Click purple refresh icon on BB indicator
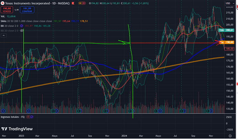Screen dimensions: 238x140 pyautogui.click(x=21, y=26)
